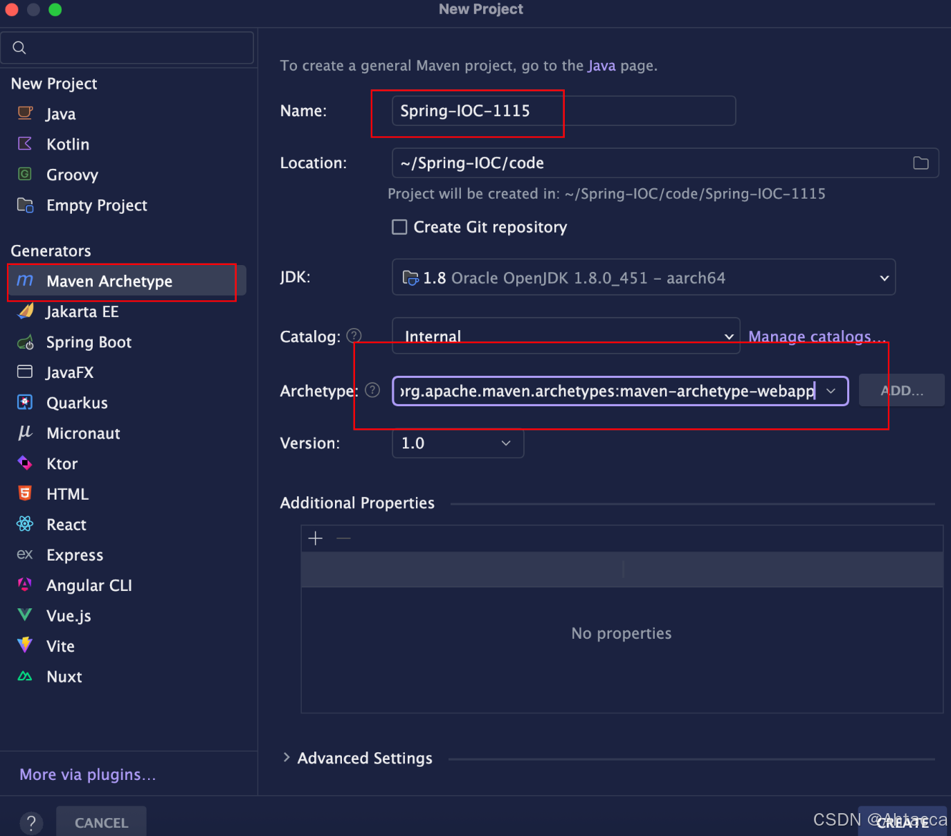Open Manage catalogs link

click(817, 336)
